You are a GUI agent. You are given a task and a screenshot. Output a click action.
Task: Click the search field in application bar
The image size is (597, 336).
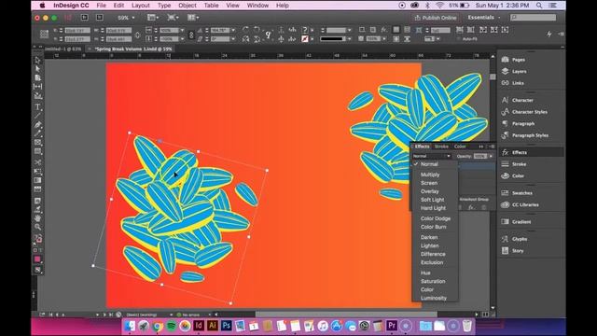(x=533, y=18)
